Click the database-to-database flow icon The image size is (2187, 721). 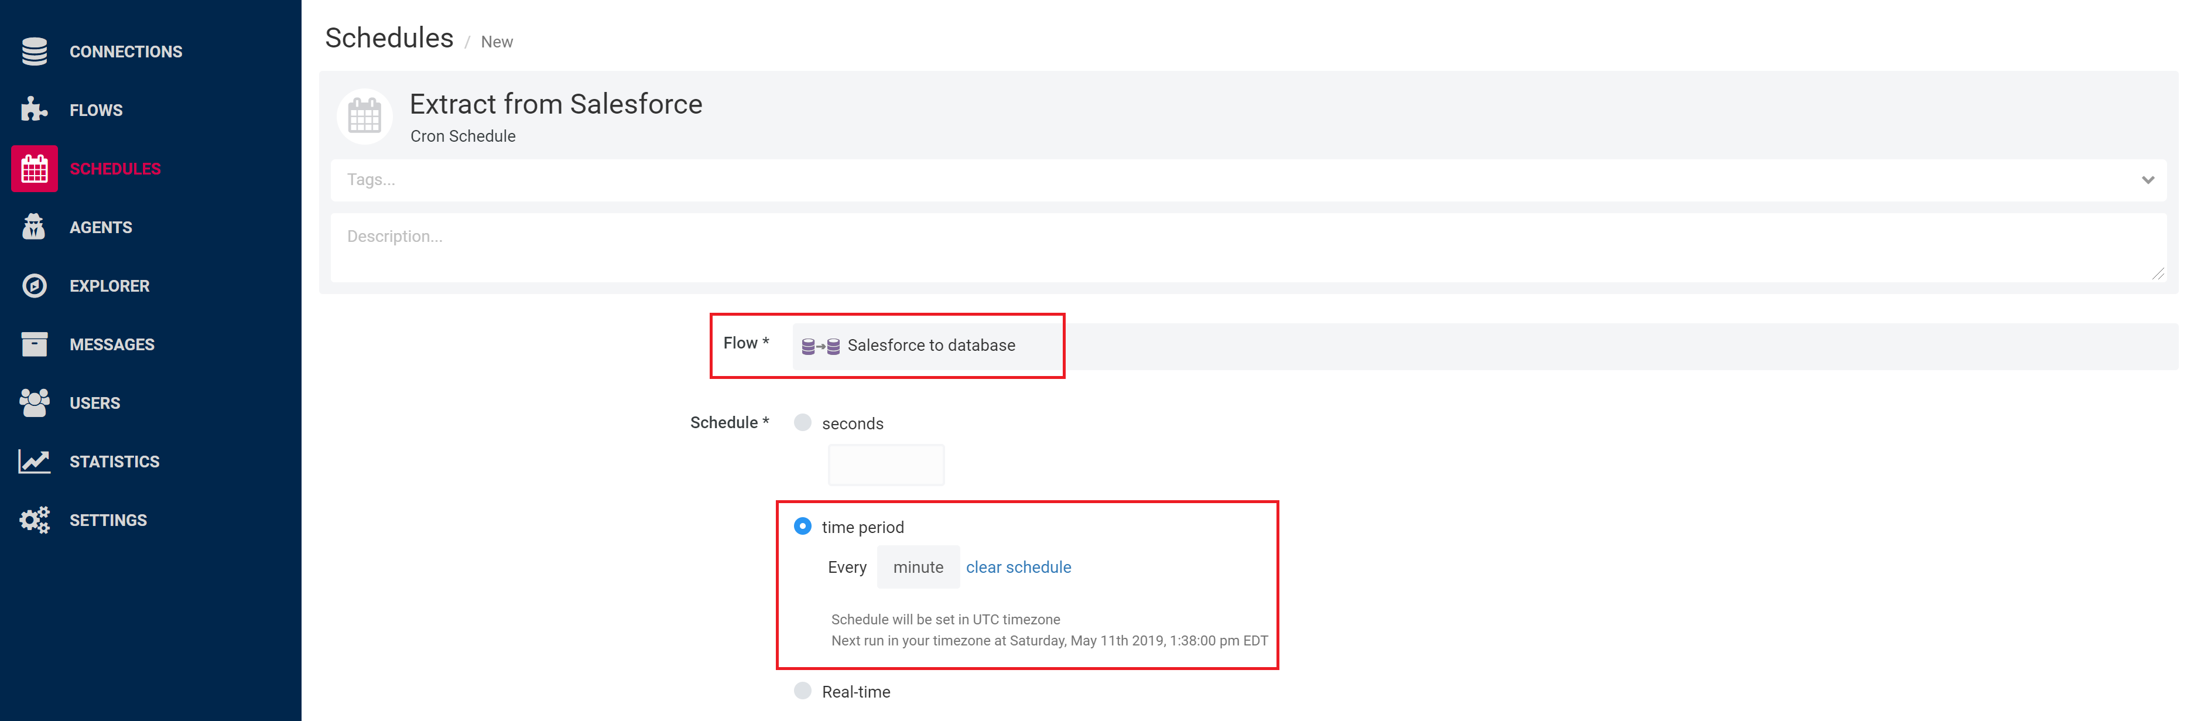click(x=820, y=346)
